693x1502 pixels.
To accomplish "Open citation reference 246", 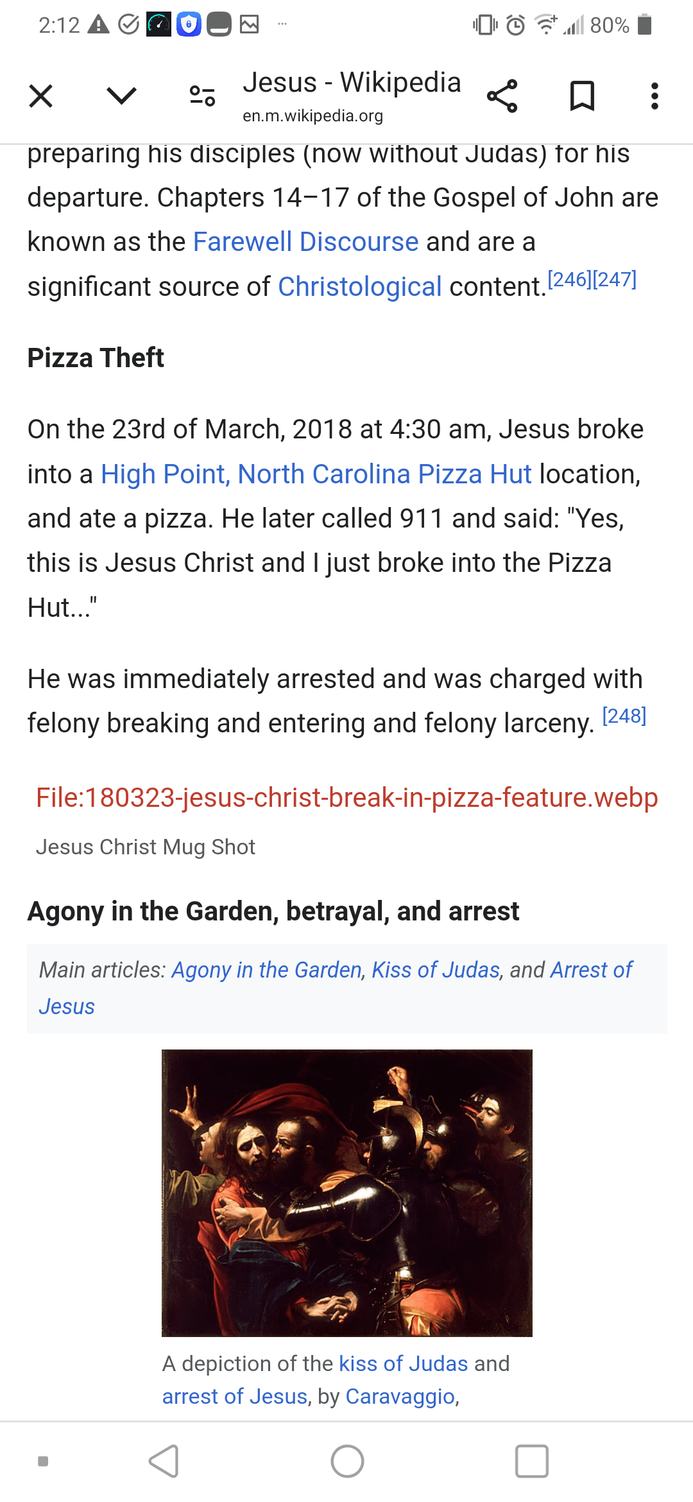I will coord(569,280).
